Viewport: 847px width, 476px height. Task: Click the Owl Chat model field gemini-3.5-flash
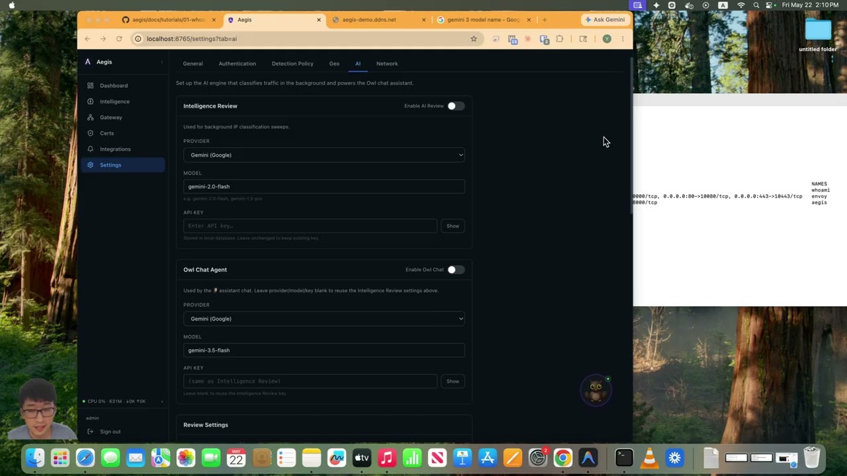point(324,350)
